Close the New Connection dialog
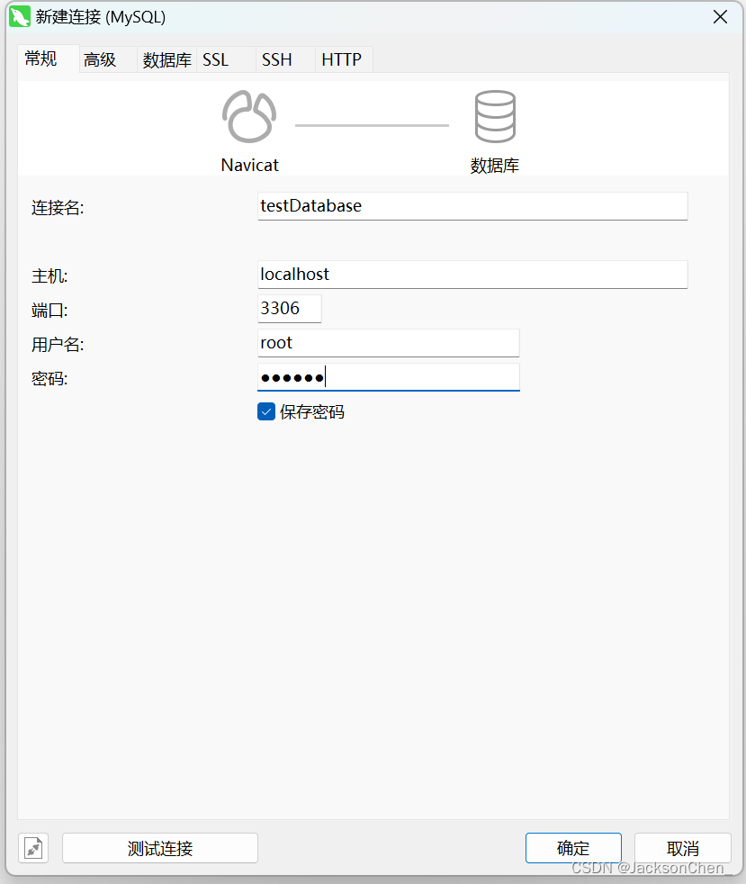The width and height of the screenshot is (746, 884). coord(720,17)
